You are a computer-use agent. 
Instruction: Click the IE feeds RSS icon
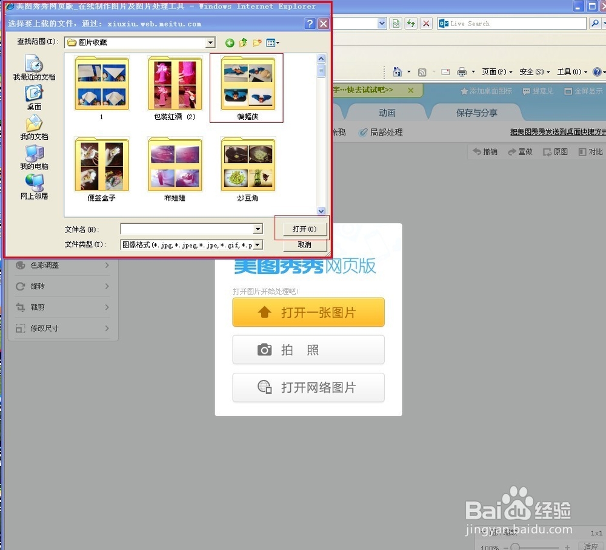tap(422, 72)
